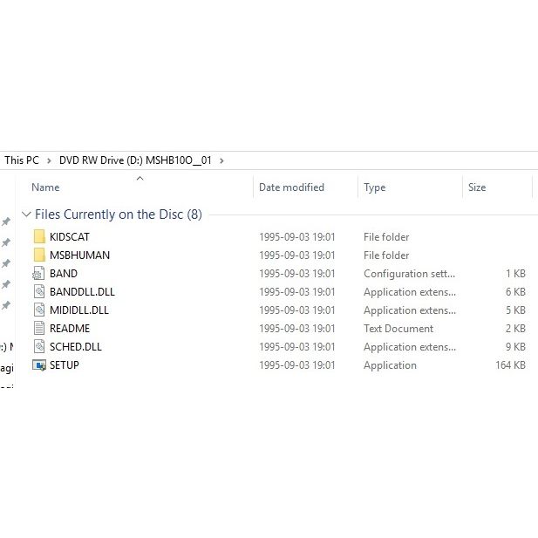Sort by the Name column header
Image resolution: width=538 pixels, height=538 pixels.
[45, 187]
